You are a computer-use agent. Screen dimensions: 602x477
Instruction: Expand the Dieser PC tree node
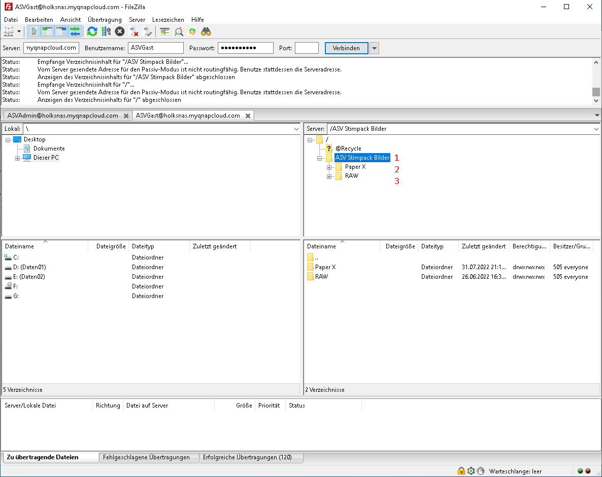point(17,158)
